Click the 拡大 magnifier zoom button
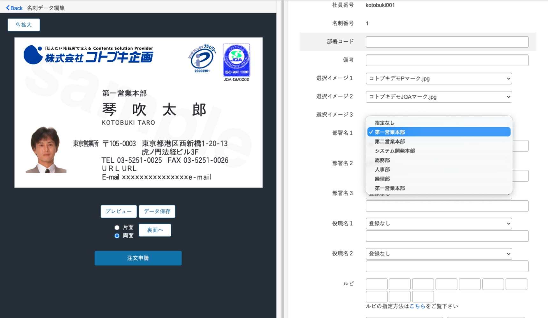 coord(23,24)
